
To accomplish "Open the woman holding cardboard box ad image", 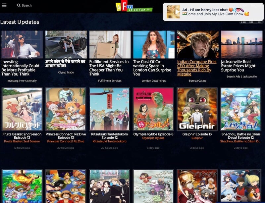I will 110,44.
